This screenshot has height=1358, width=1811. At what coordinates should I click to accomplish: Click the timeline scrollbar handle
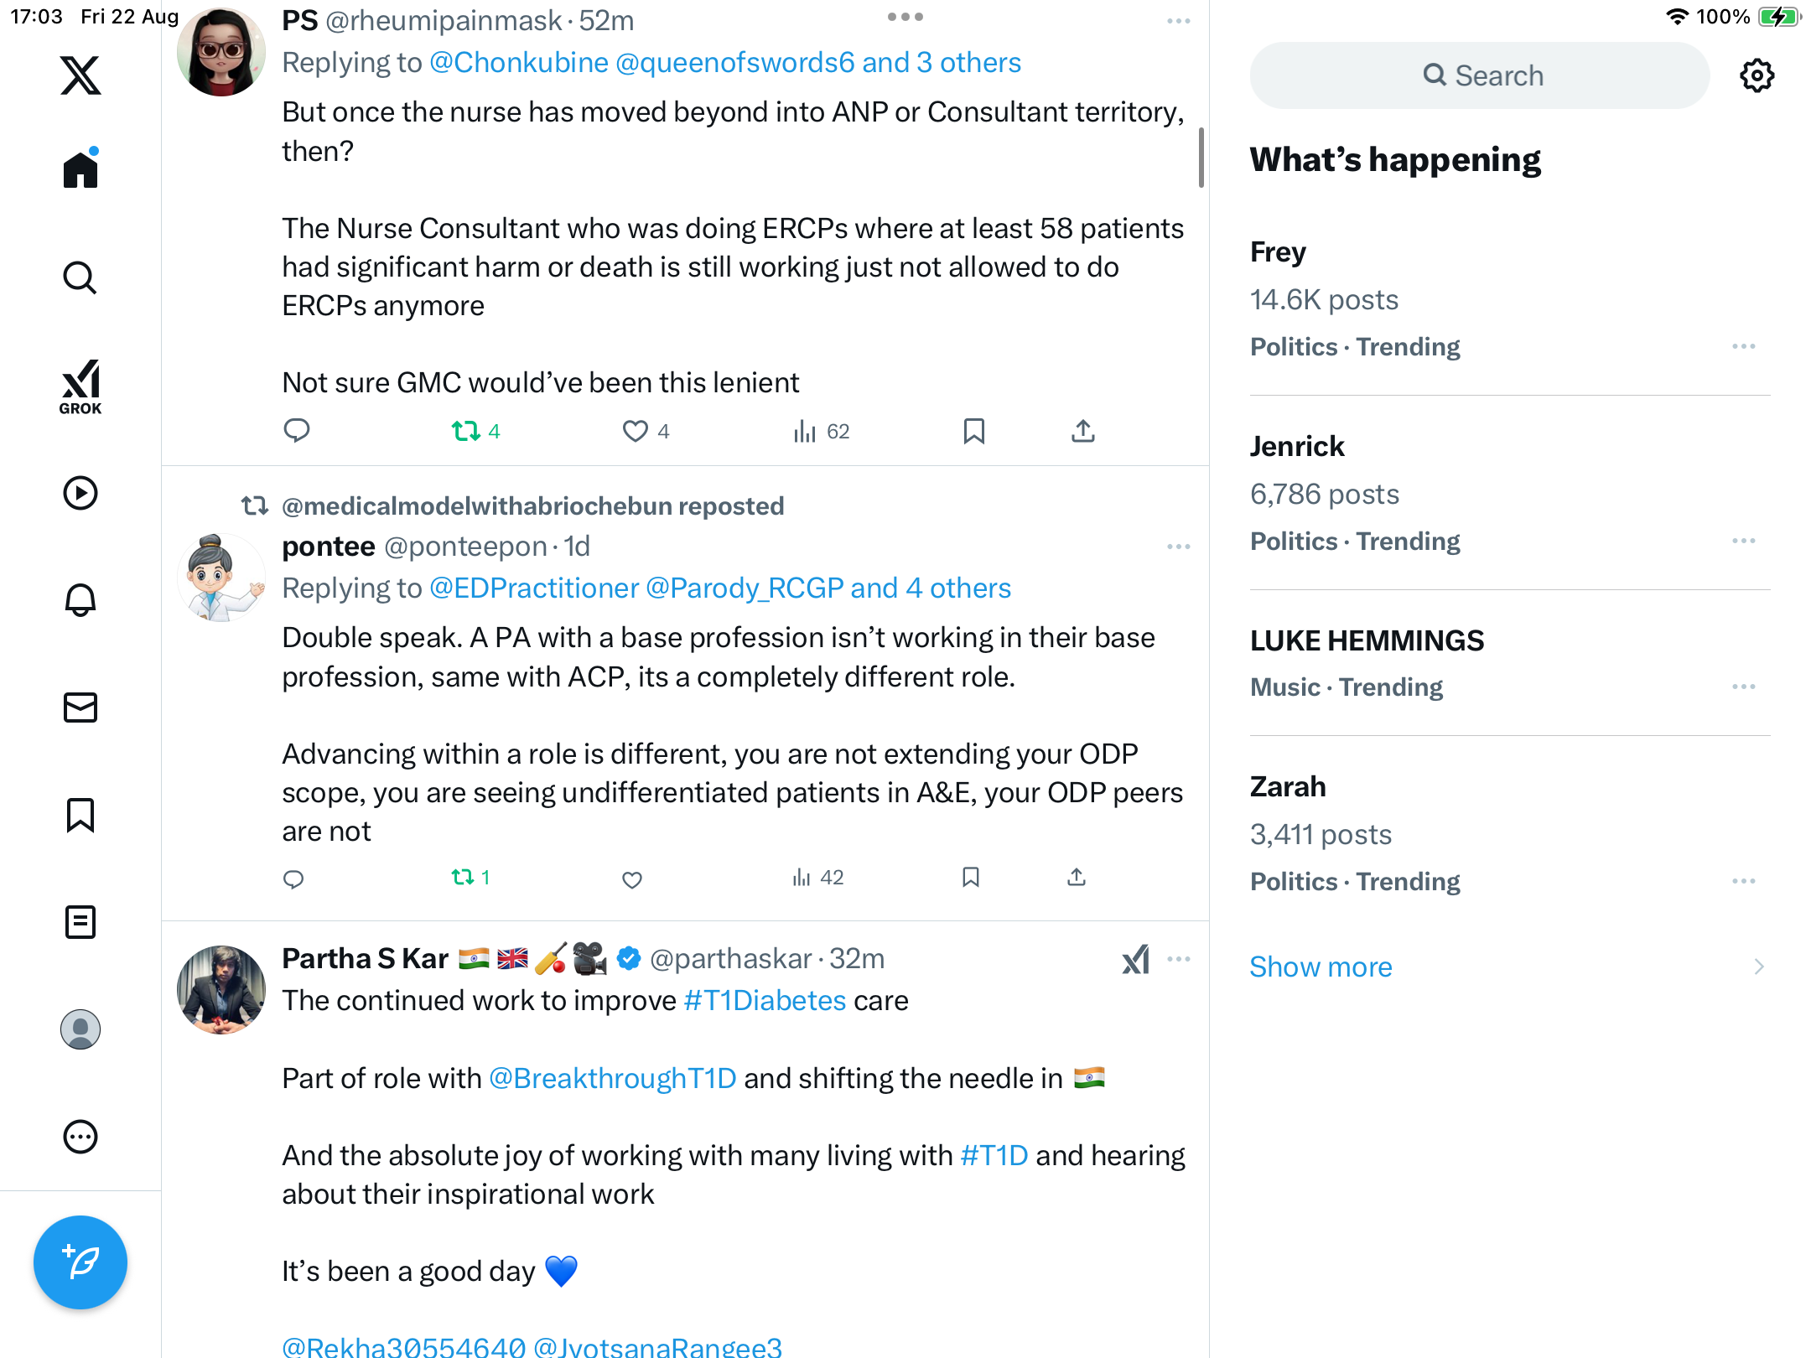[1201, 158]
